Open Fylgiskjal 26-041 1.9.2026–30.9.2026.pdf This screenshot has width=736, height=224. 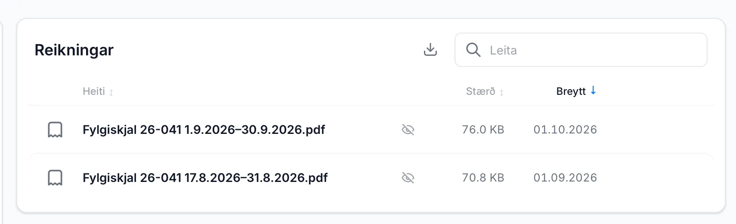point(204,130)
